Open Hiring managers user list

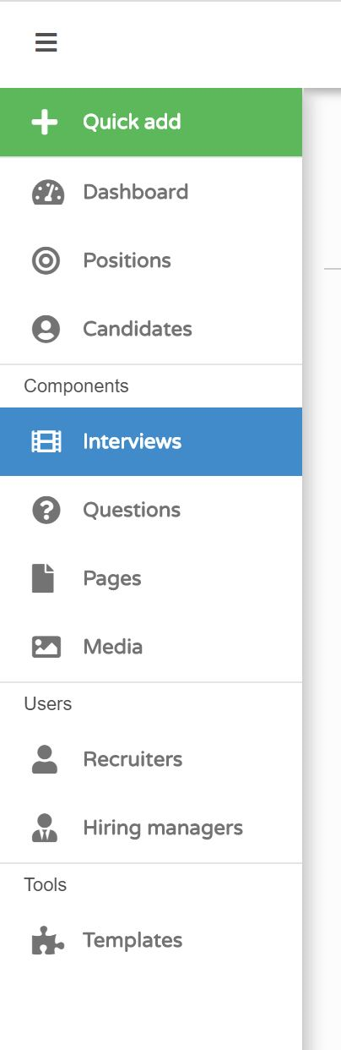point(151,828)
